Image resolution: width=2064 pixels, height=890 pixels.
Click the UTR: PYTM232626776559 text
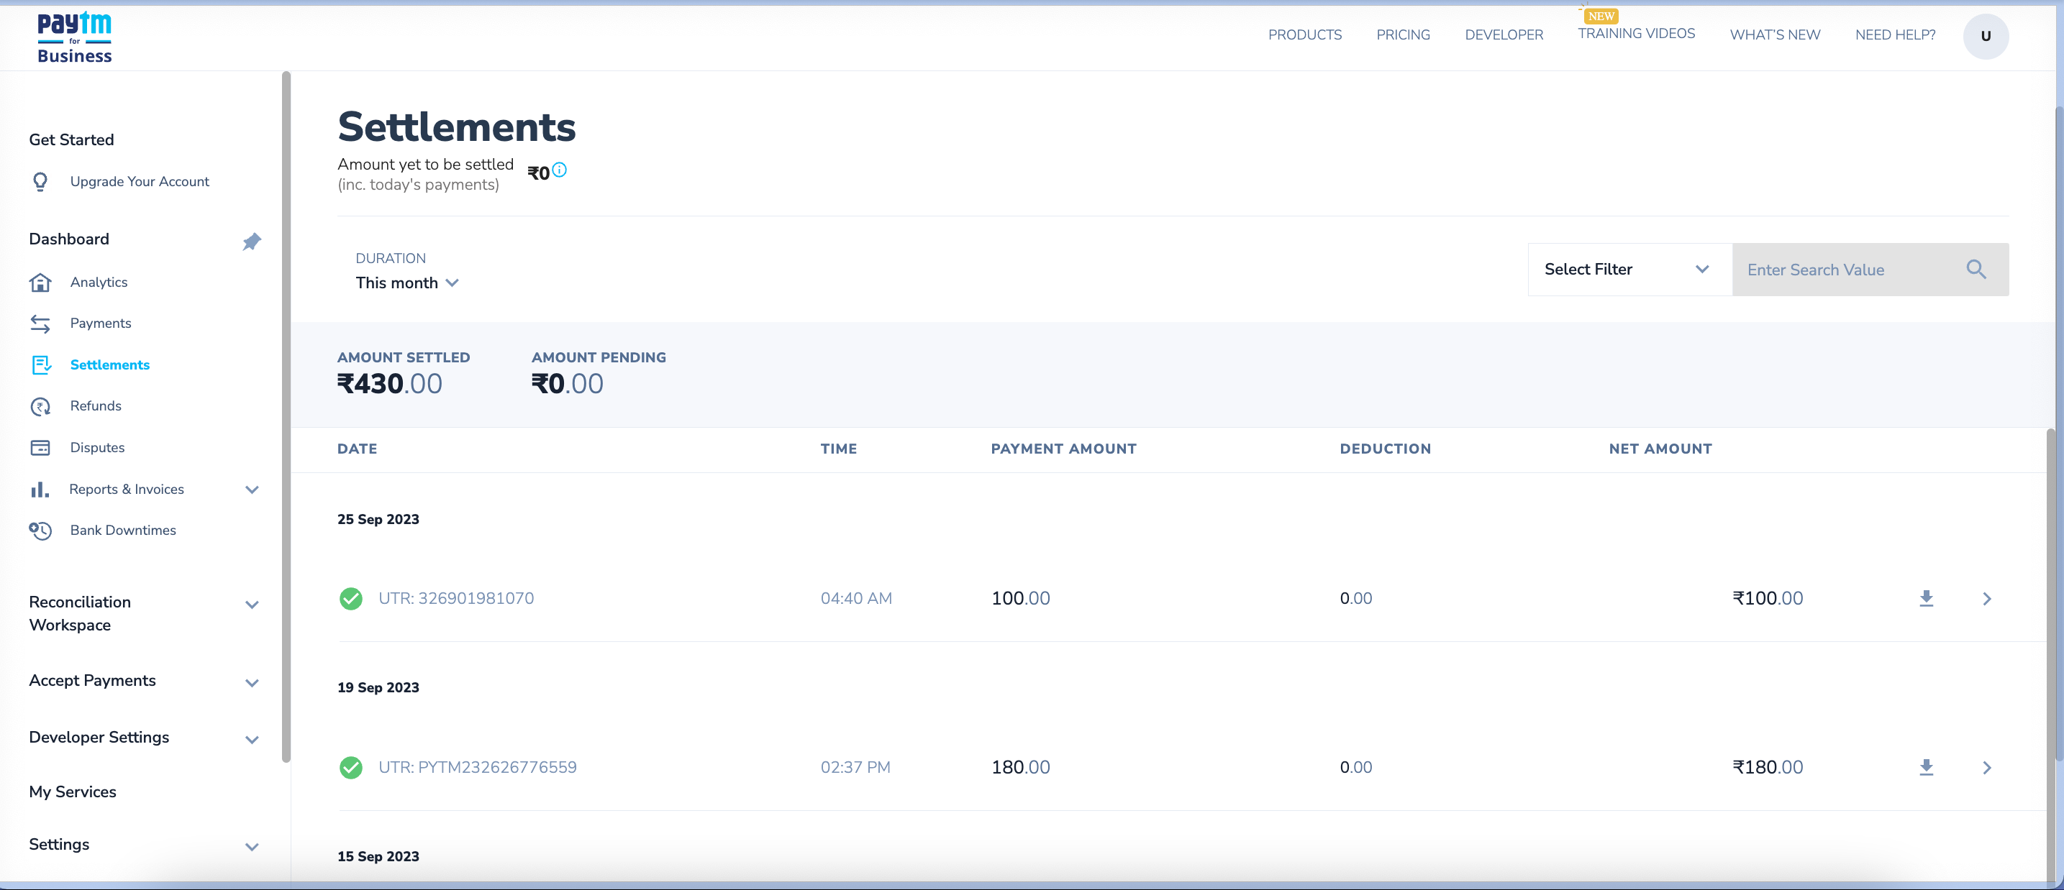click(x=478, y=768)
